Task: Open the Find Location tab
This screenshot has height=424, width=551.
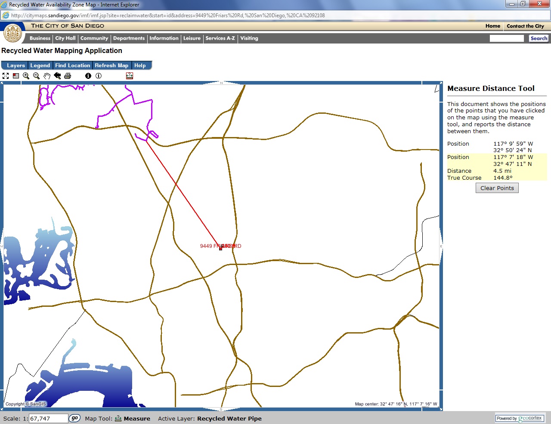Action: (73, 65)
